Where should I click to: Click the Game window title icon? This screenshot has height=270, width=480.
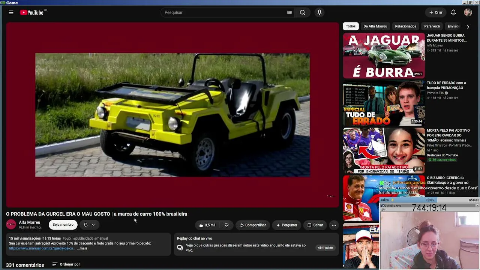2,3
